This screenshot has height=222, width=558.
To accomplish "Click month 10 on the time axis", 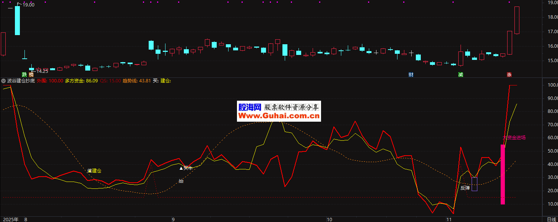I will click(x=329, y=219).
